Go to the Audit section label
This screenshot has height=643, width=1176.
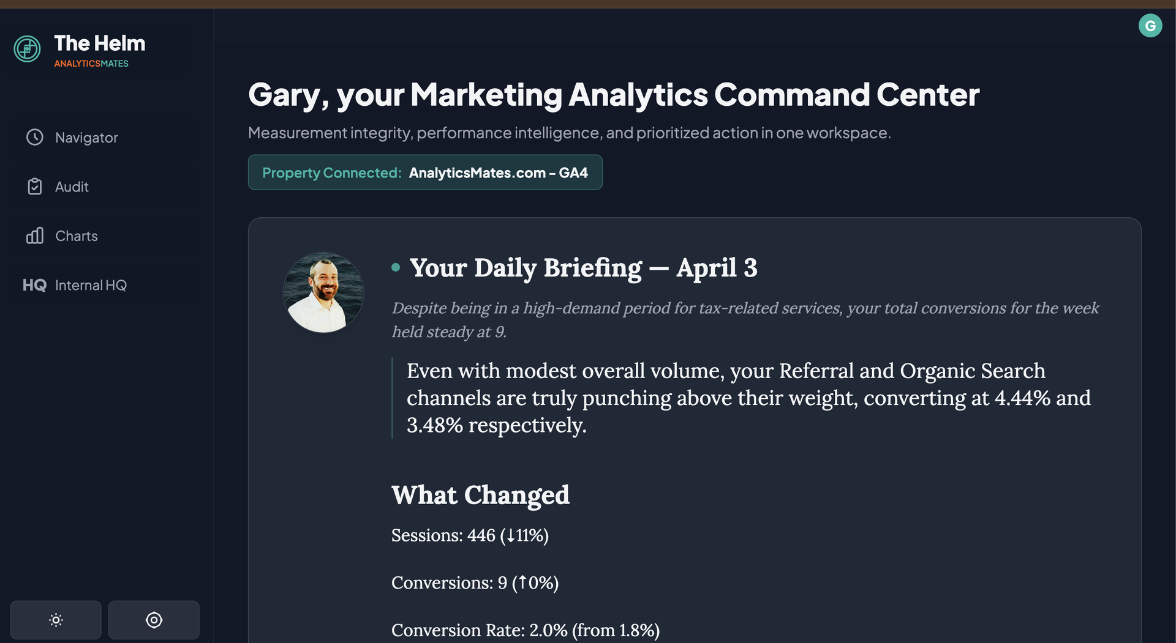72,187
